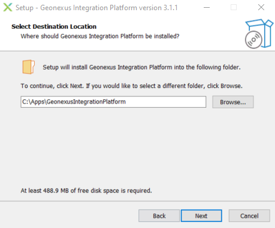
Task: Click 'To continue, click Next' instruction text
Action: click(132, 86)
